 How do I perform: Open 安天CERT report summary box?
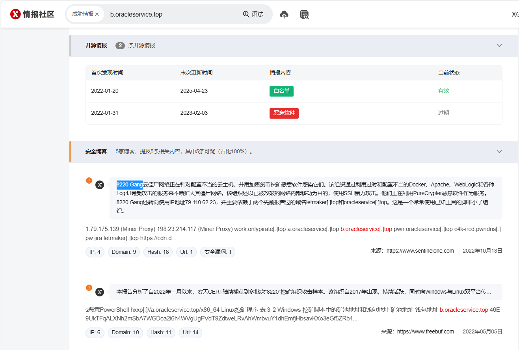click(x=306, y=292)
